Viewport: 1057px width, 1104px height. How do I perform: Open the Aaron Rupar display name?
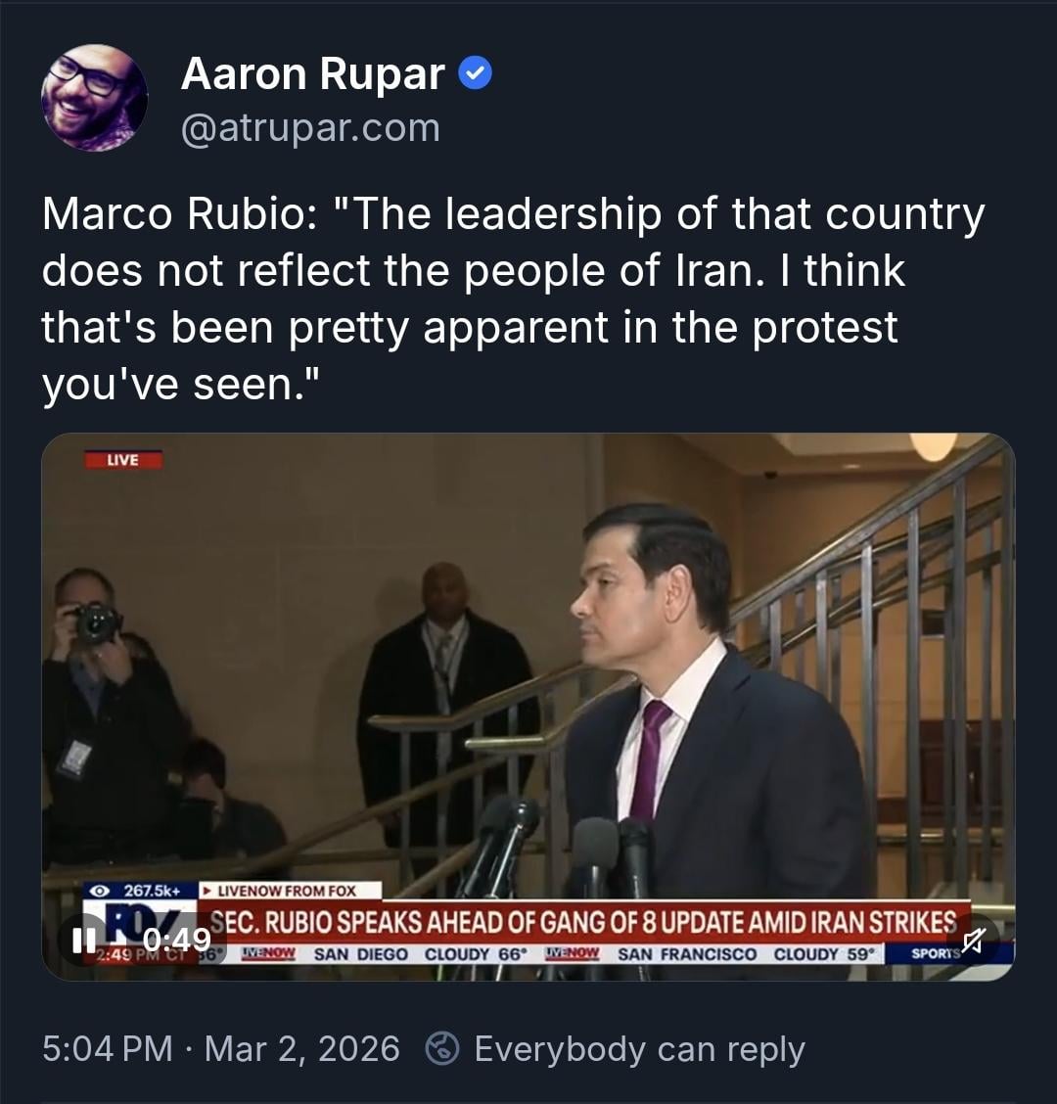tap(312, 73)
